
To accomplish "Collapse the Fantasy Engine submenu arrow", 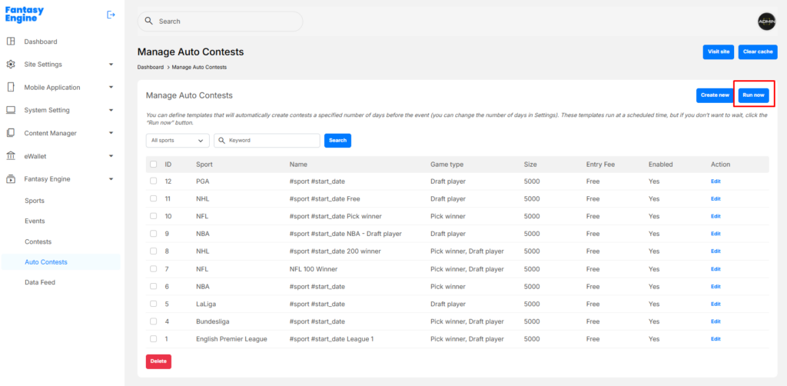I will [111, 179].
